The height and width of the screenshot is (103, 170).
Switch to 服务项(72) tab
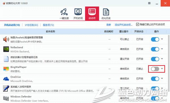pyautogui.click(x=48, y=25)
